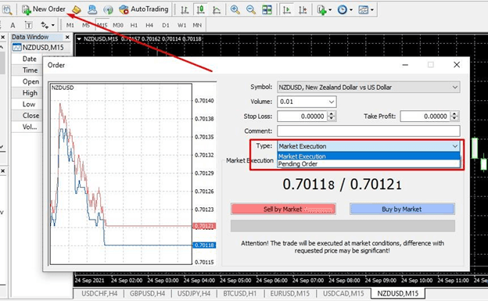The image size is (488, 301).
Task: Toggle the chart shift icon
Action: coord(303,9)
